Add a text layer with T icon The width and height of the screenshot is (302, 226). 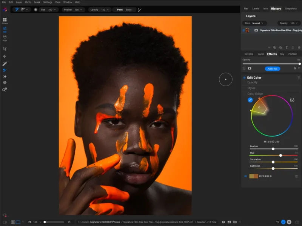click(x=287, y=47)
